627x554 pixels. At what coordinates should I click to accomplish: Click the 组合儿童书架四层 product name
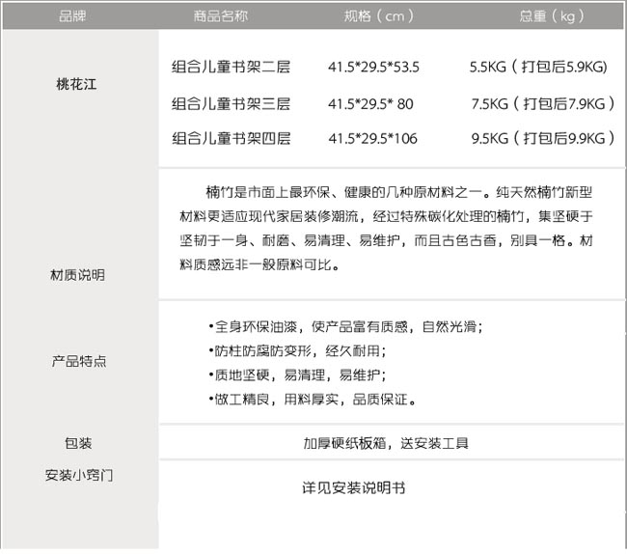coord(231,138)
